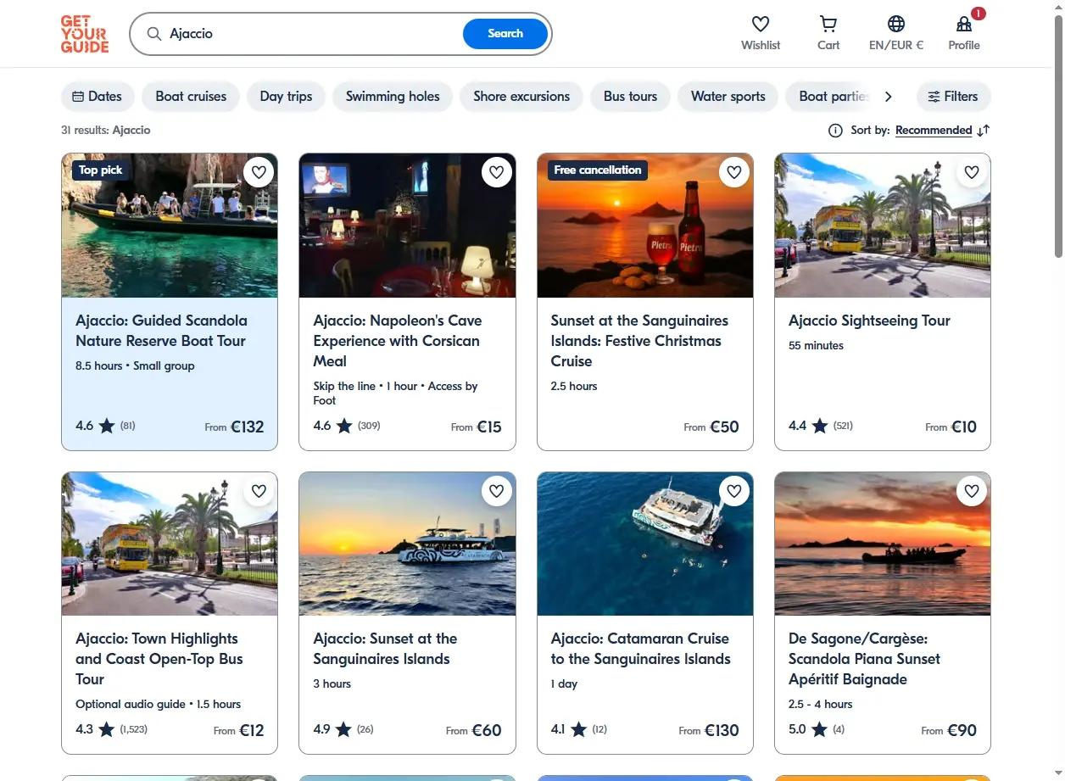Click the Pietra beer sunset thumbnail
This screenshot has width=1065, height=781.
(645, 226)
